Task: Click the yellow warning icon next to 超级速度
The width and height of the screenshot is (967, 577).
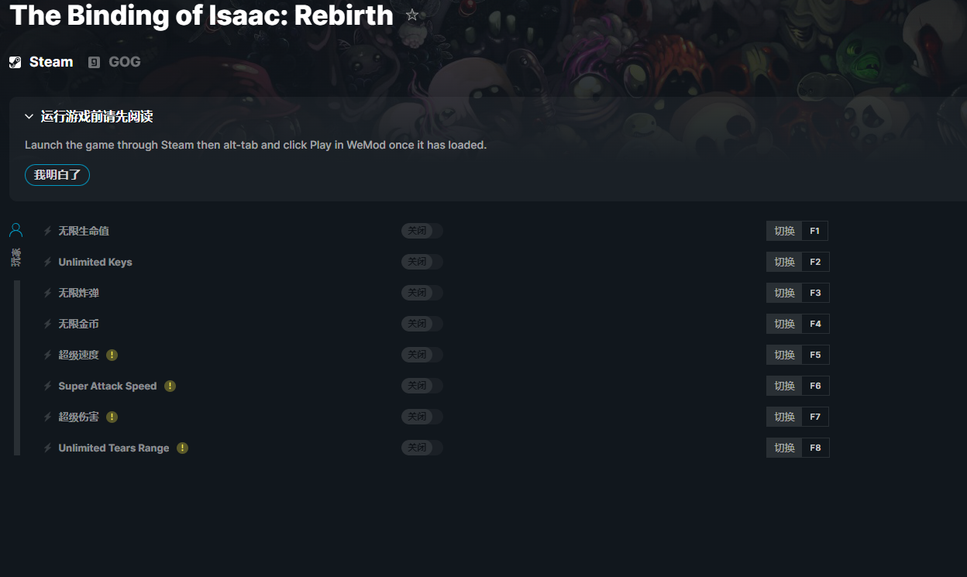Action: [x=112, y=355]
